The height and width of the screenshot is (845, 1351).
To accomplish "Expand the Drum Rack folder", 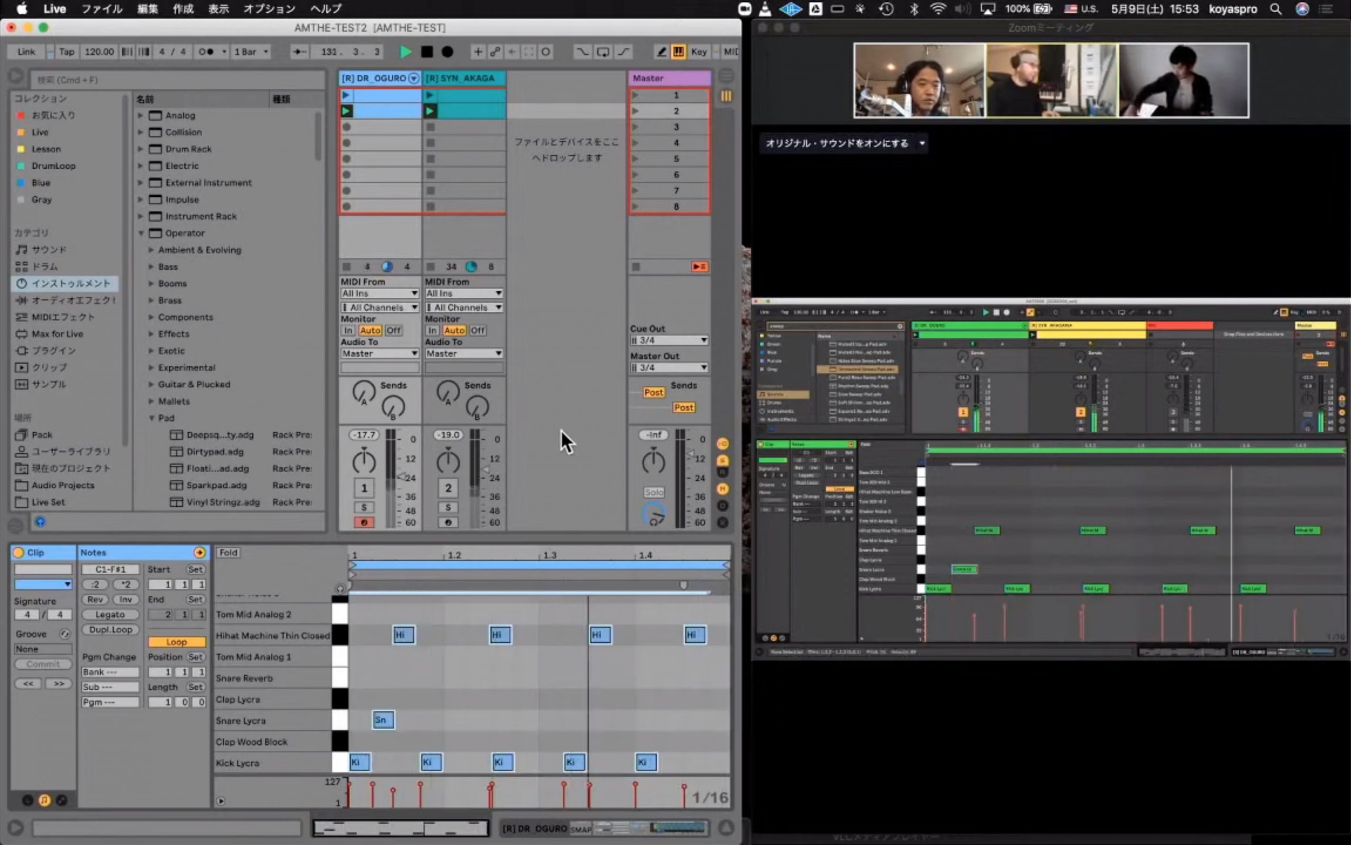I will 139,149.
